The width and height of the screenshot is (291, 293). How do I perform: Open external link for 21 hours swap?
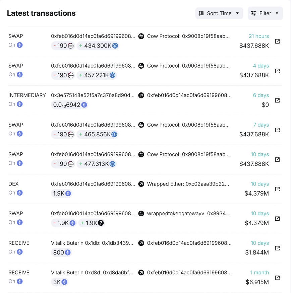pos(277,41)
